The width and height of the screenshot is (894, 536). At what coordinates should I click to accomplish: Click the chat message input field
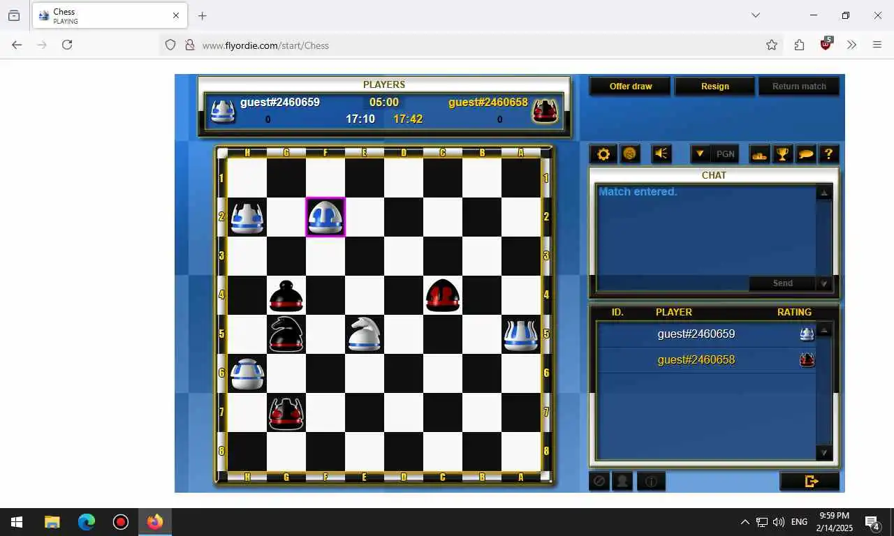point(672,283)
